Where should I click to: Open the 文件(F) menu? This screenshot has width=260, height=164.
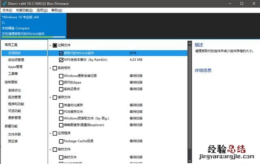(x=7, y=10)
